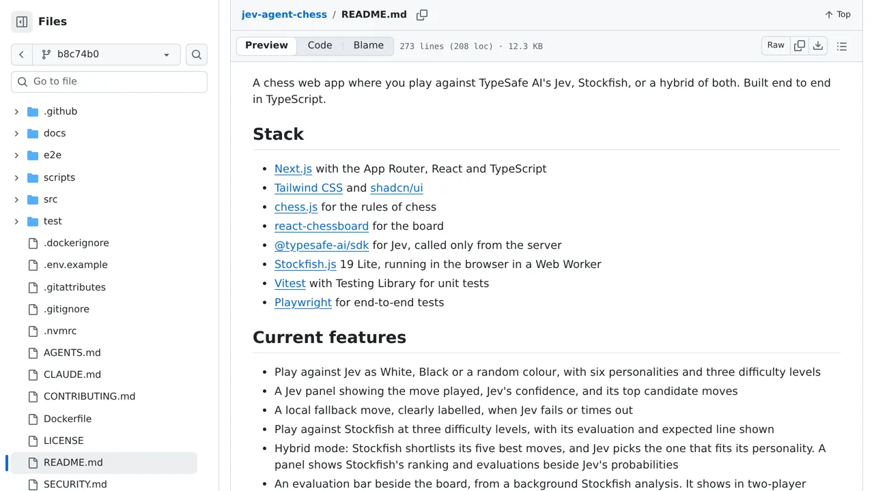
Task: Click the .github folder icon
Action: point(33,112)
